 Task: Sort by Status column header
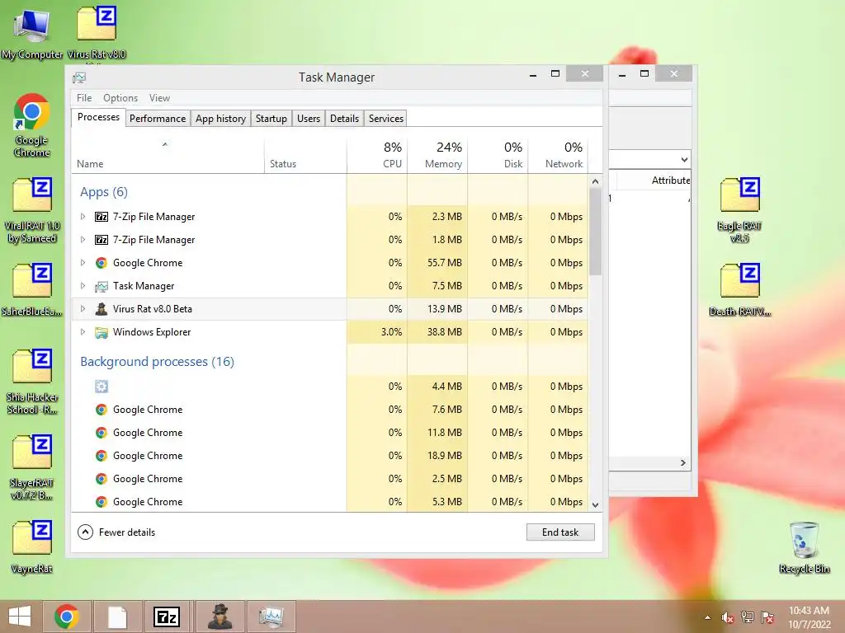(305, 156)
